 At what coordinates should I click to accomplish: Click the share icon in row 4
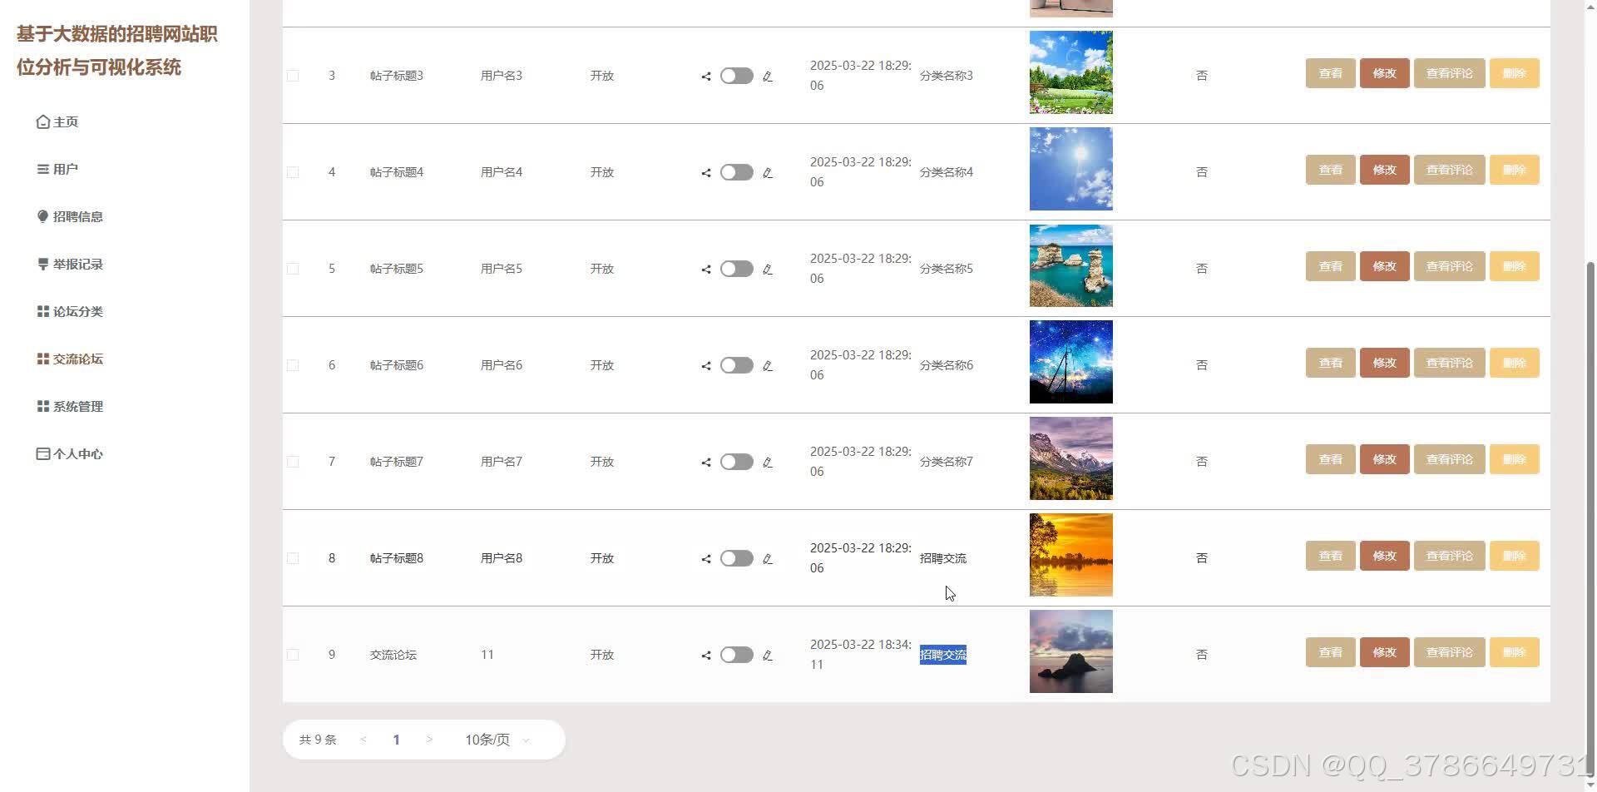point(706,172)
